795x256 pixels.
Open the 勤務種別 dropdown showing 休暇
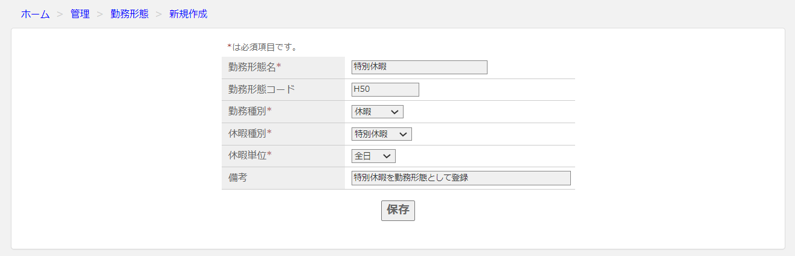(378, 112)
